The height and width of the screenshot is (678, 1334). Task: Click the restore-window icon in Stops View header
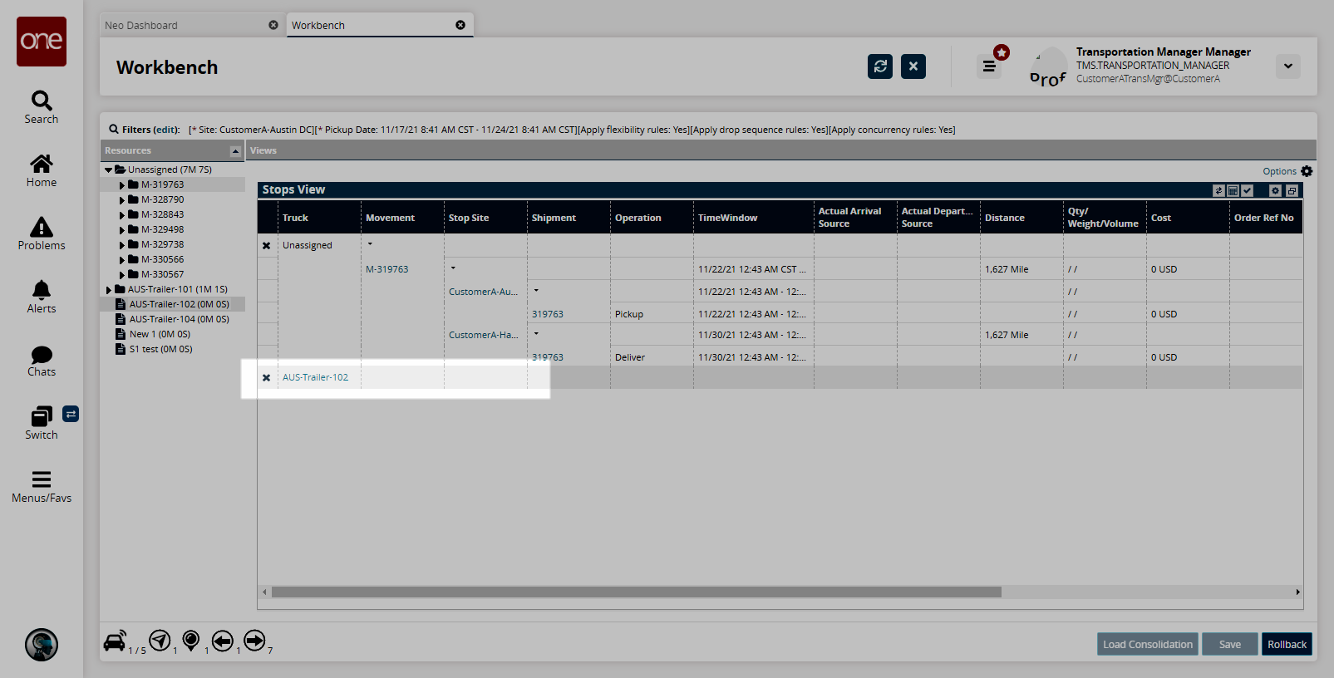click(x=1292, y=191)
